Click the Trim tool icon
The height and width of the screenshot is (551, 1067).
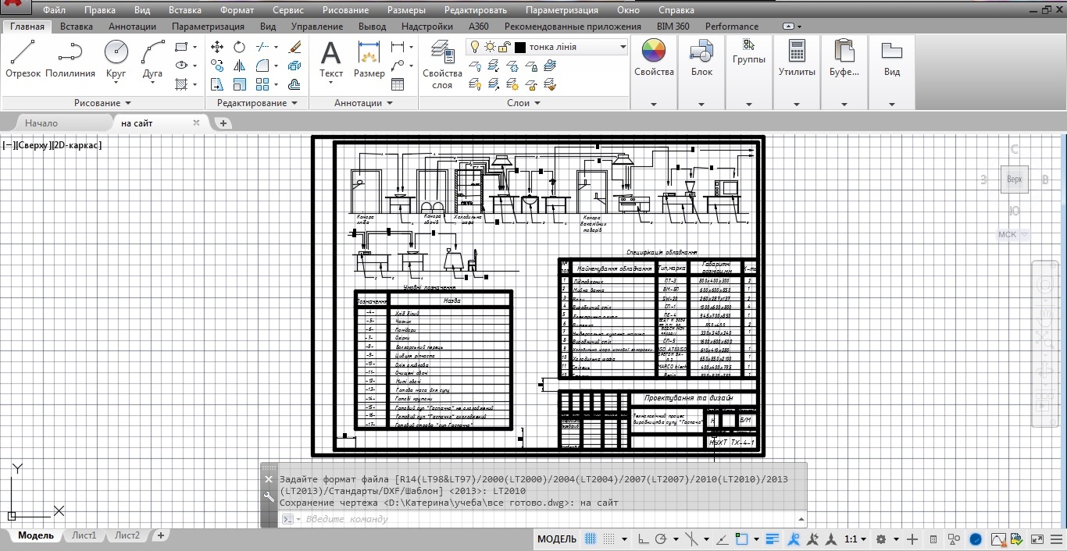(263, 47)
